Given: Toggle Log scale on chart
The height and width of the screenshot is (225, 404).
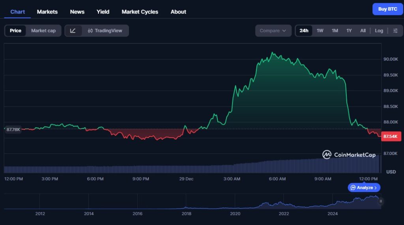Looking at the screenshot, I should point(379,31).
